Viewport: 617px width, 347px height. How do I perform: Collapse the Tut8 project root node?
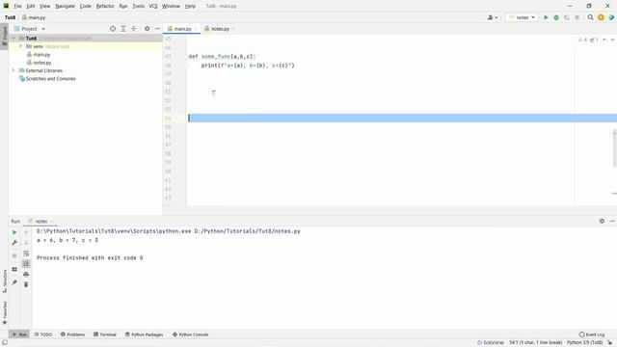pos(13,39)
